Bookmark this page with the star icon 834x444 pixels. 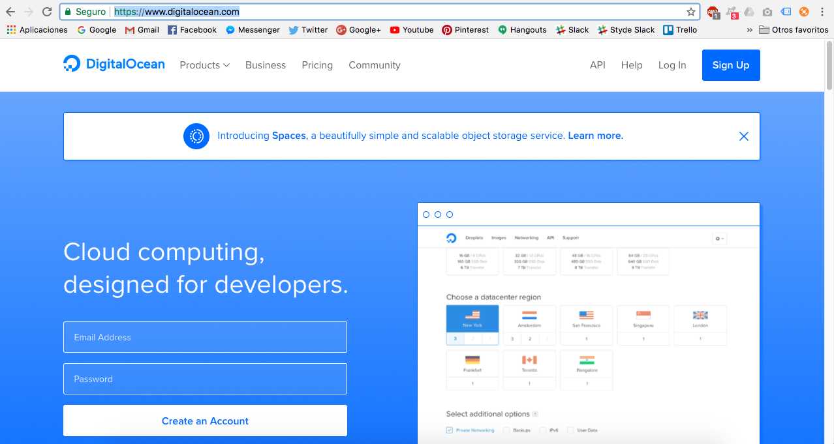pos(691,12)
